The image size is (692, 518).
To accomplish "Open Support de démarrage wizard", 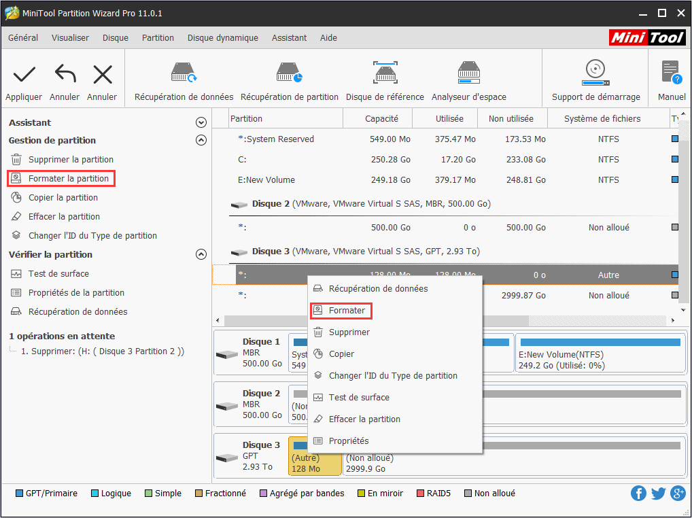I will coord(595,75).
